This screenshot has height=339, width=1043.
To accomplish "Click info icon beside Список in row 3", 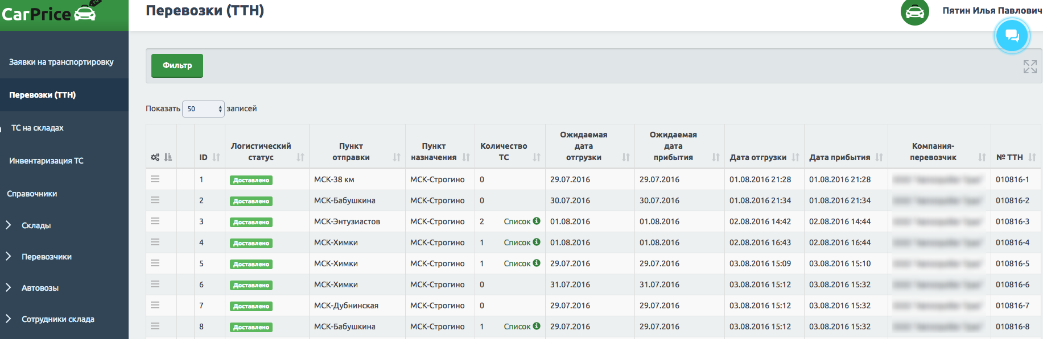I will (x=537, y=221).
